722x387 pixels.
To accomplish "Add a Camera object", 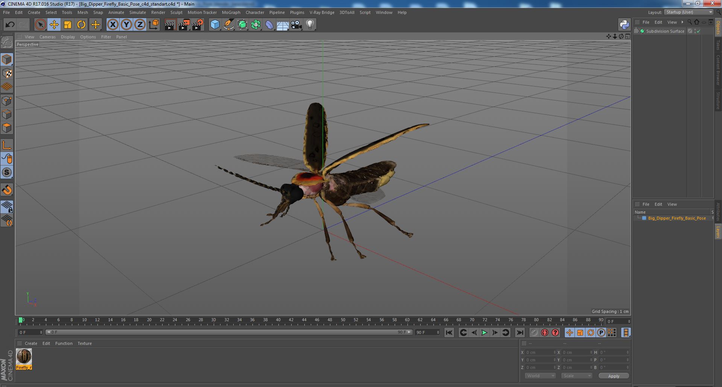I will 296,25.
